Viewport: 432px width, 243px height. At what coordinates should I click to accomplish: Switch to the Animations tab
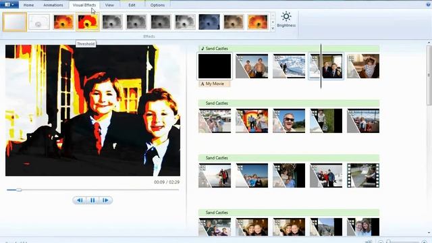pyautogui.click(x=53, y=5)
